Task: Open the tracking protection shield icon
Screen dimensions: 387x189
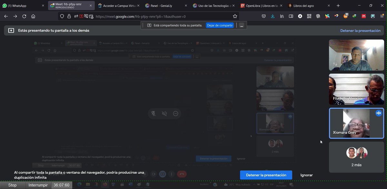Action: pyautogui.click(x=63, y=16)
